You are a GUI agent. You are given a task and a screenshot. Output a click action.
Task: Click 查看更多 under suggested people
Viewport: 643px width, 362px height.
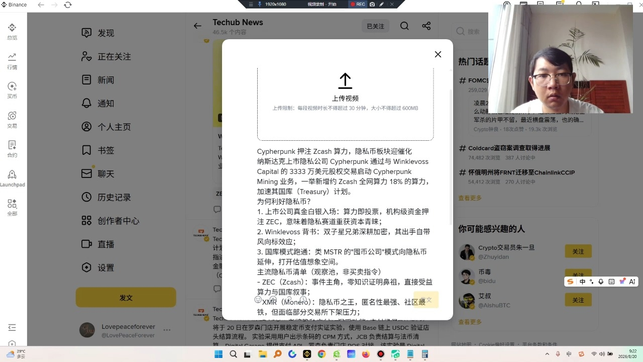pos(470,322)
